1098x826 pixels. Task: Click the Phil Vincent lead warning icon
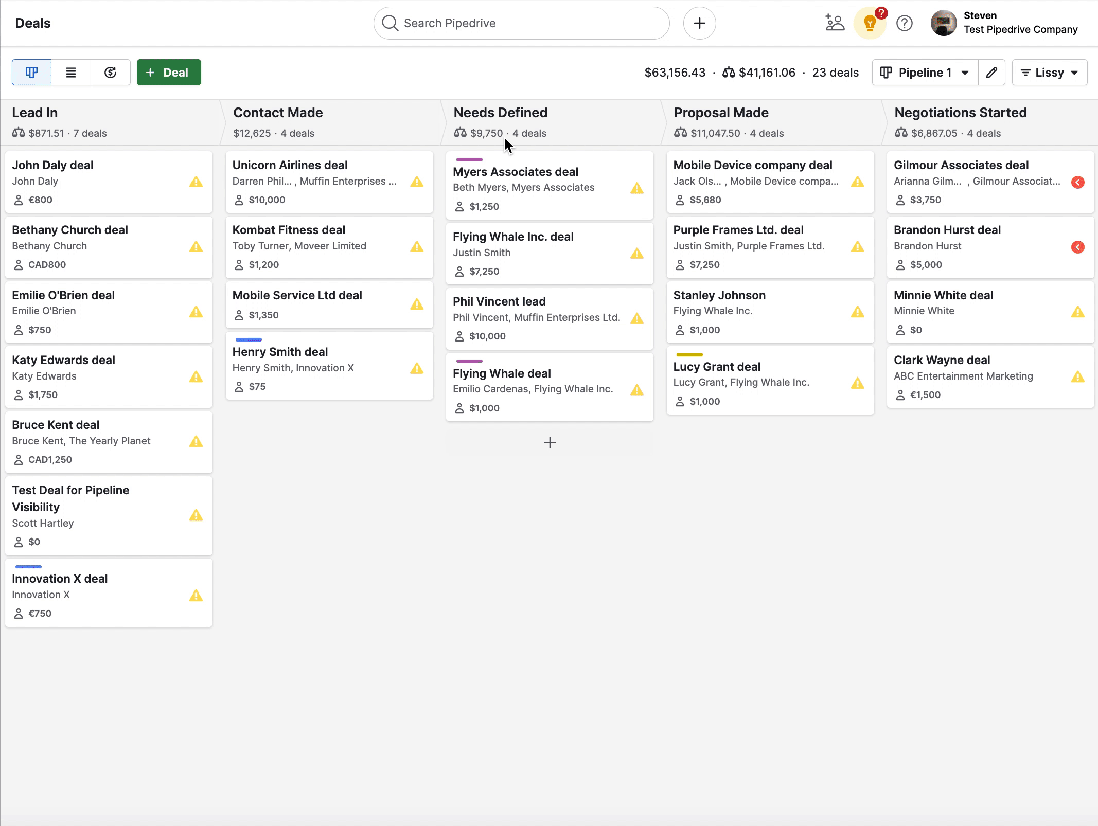click(x=637, y=318)
